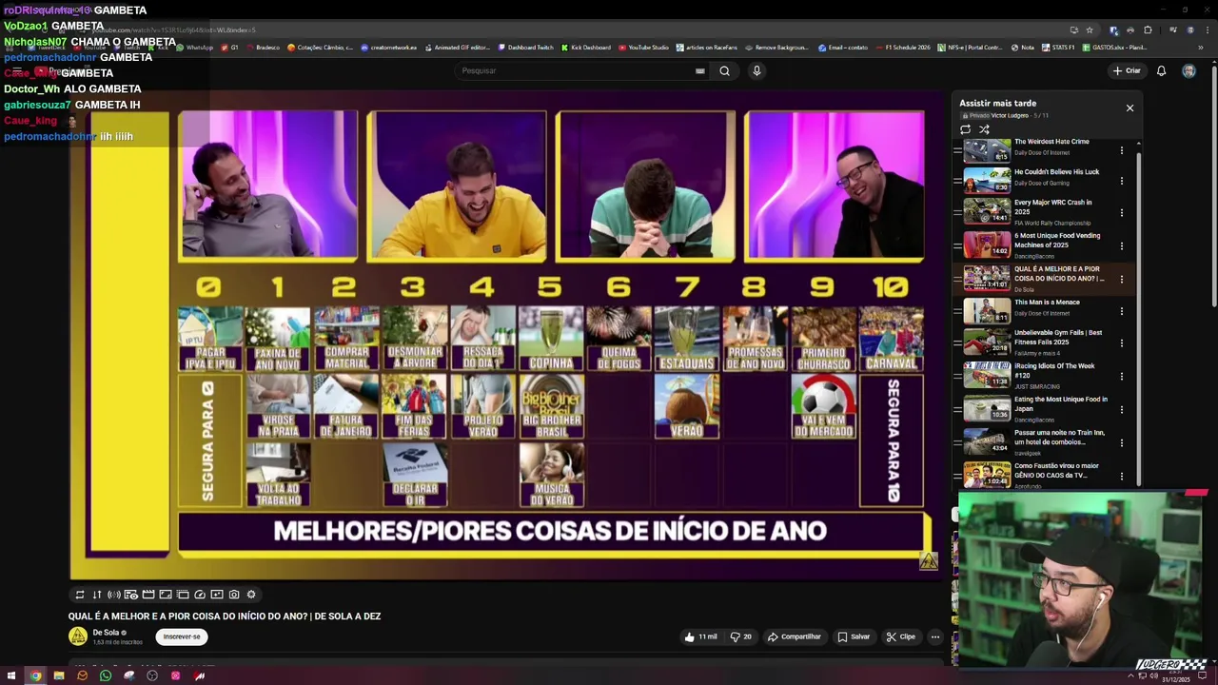Open options for 6 Most Unique Food Vending Machines
This screenshot has height=685, width=1218.
pos(1121,245)
